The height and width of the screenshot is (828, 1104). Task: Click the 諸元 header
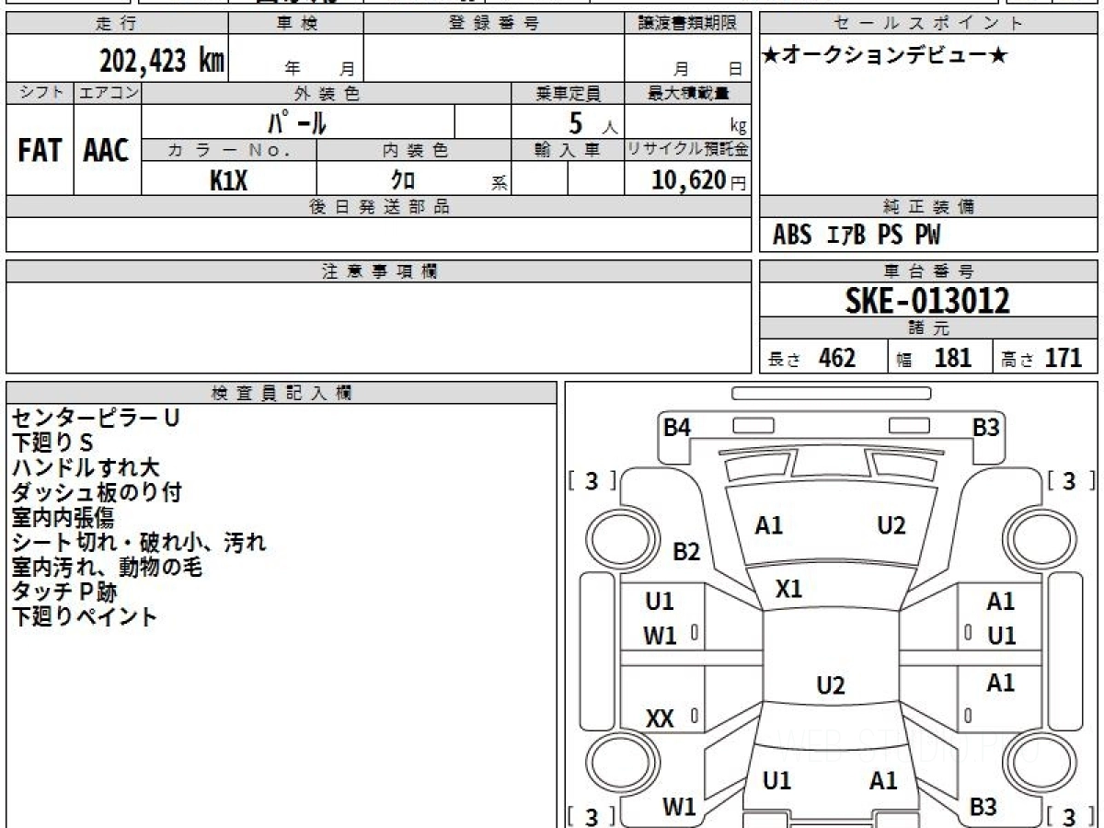pyautogui.click(x=928, y=328)
